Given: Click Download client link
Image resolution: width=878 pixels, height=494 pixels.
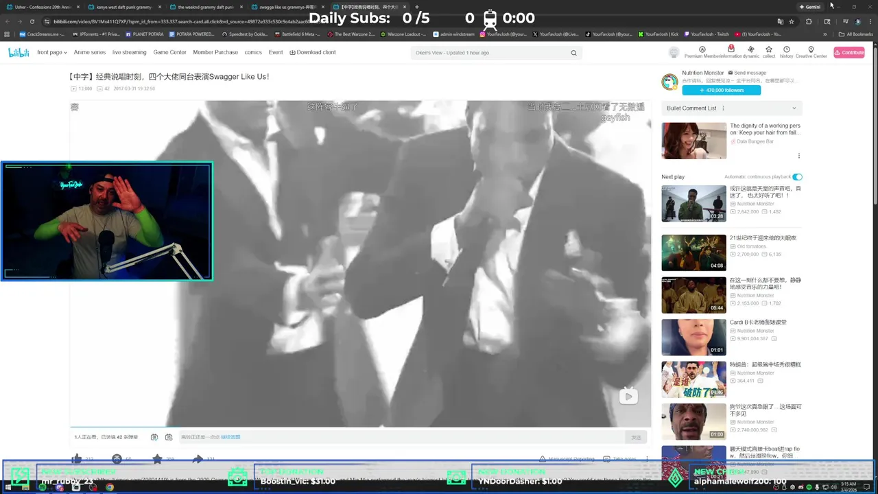Looking at the screenshot, I should [313, 52].
